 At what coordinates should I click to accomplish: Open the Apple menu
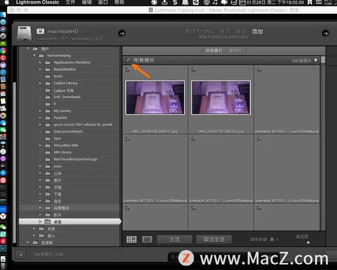pos(7,2)
